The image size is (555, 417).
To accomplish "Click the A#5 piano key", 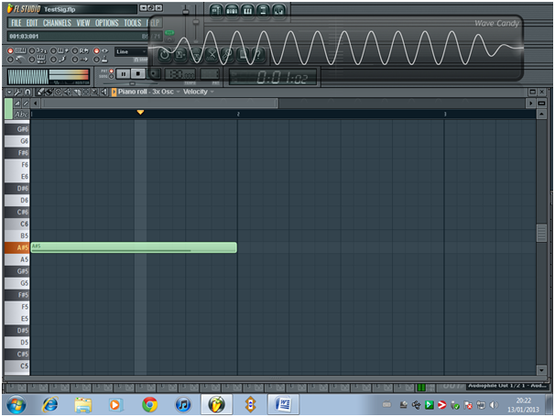I will click(16, 247).
